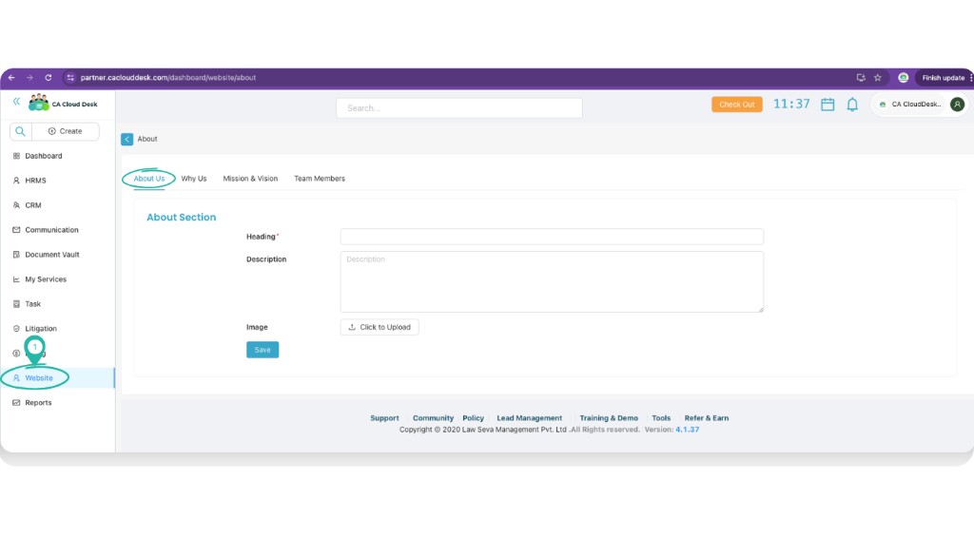
Task: Click the CA Cloud Desk logo
Action: click(40, 103)
